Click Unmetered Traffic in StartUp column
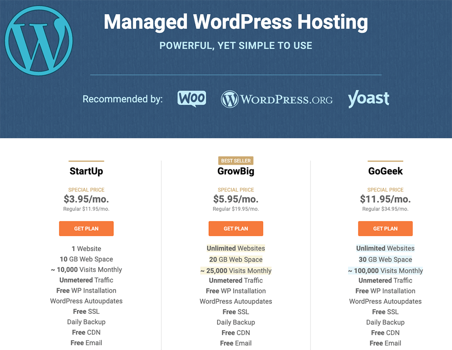Screen dimensions: 452x350 [86, 280]
